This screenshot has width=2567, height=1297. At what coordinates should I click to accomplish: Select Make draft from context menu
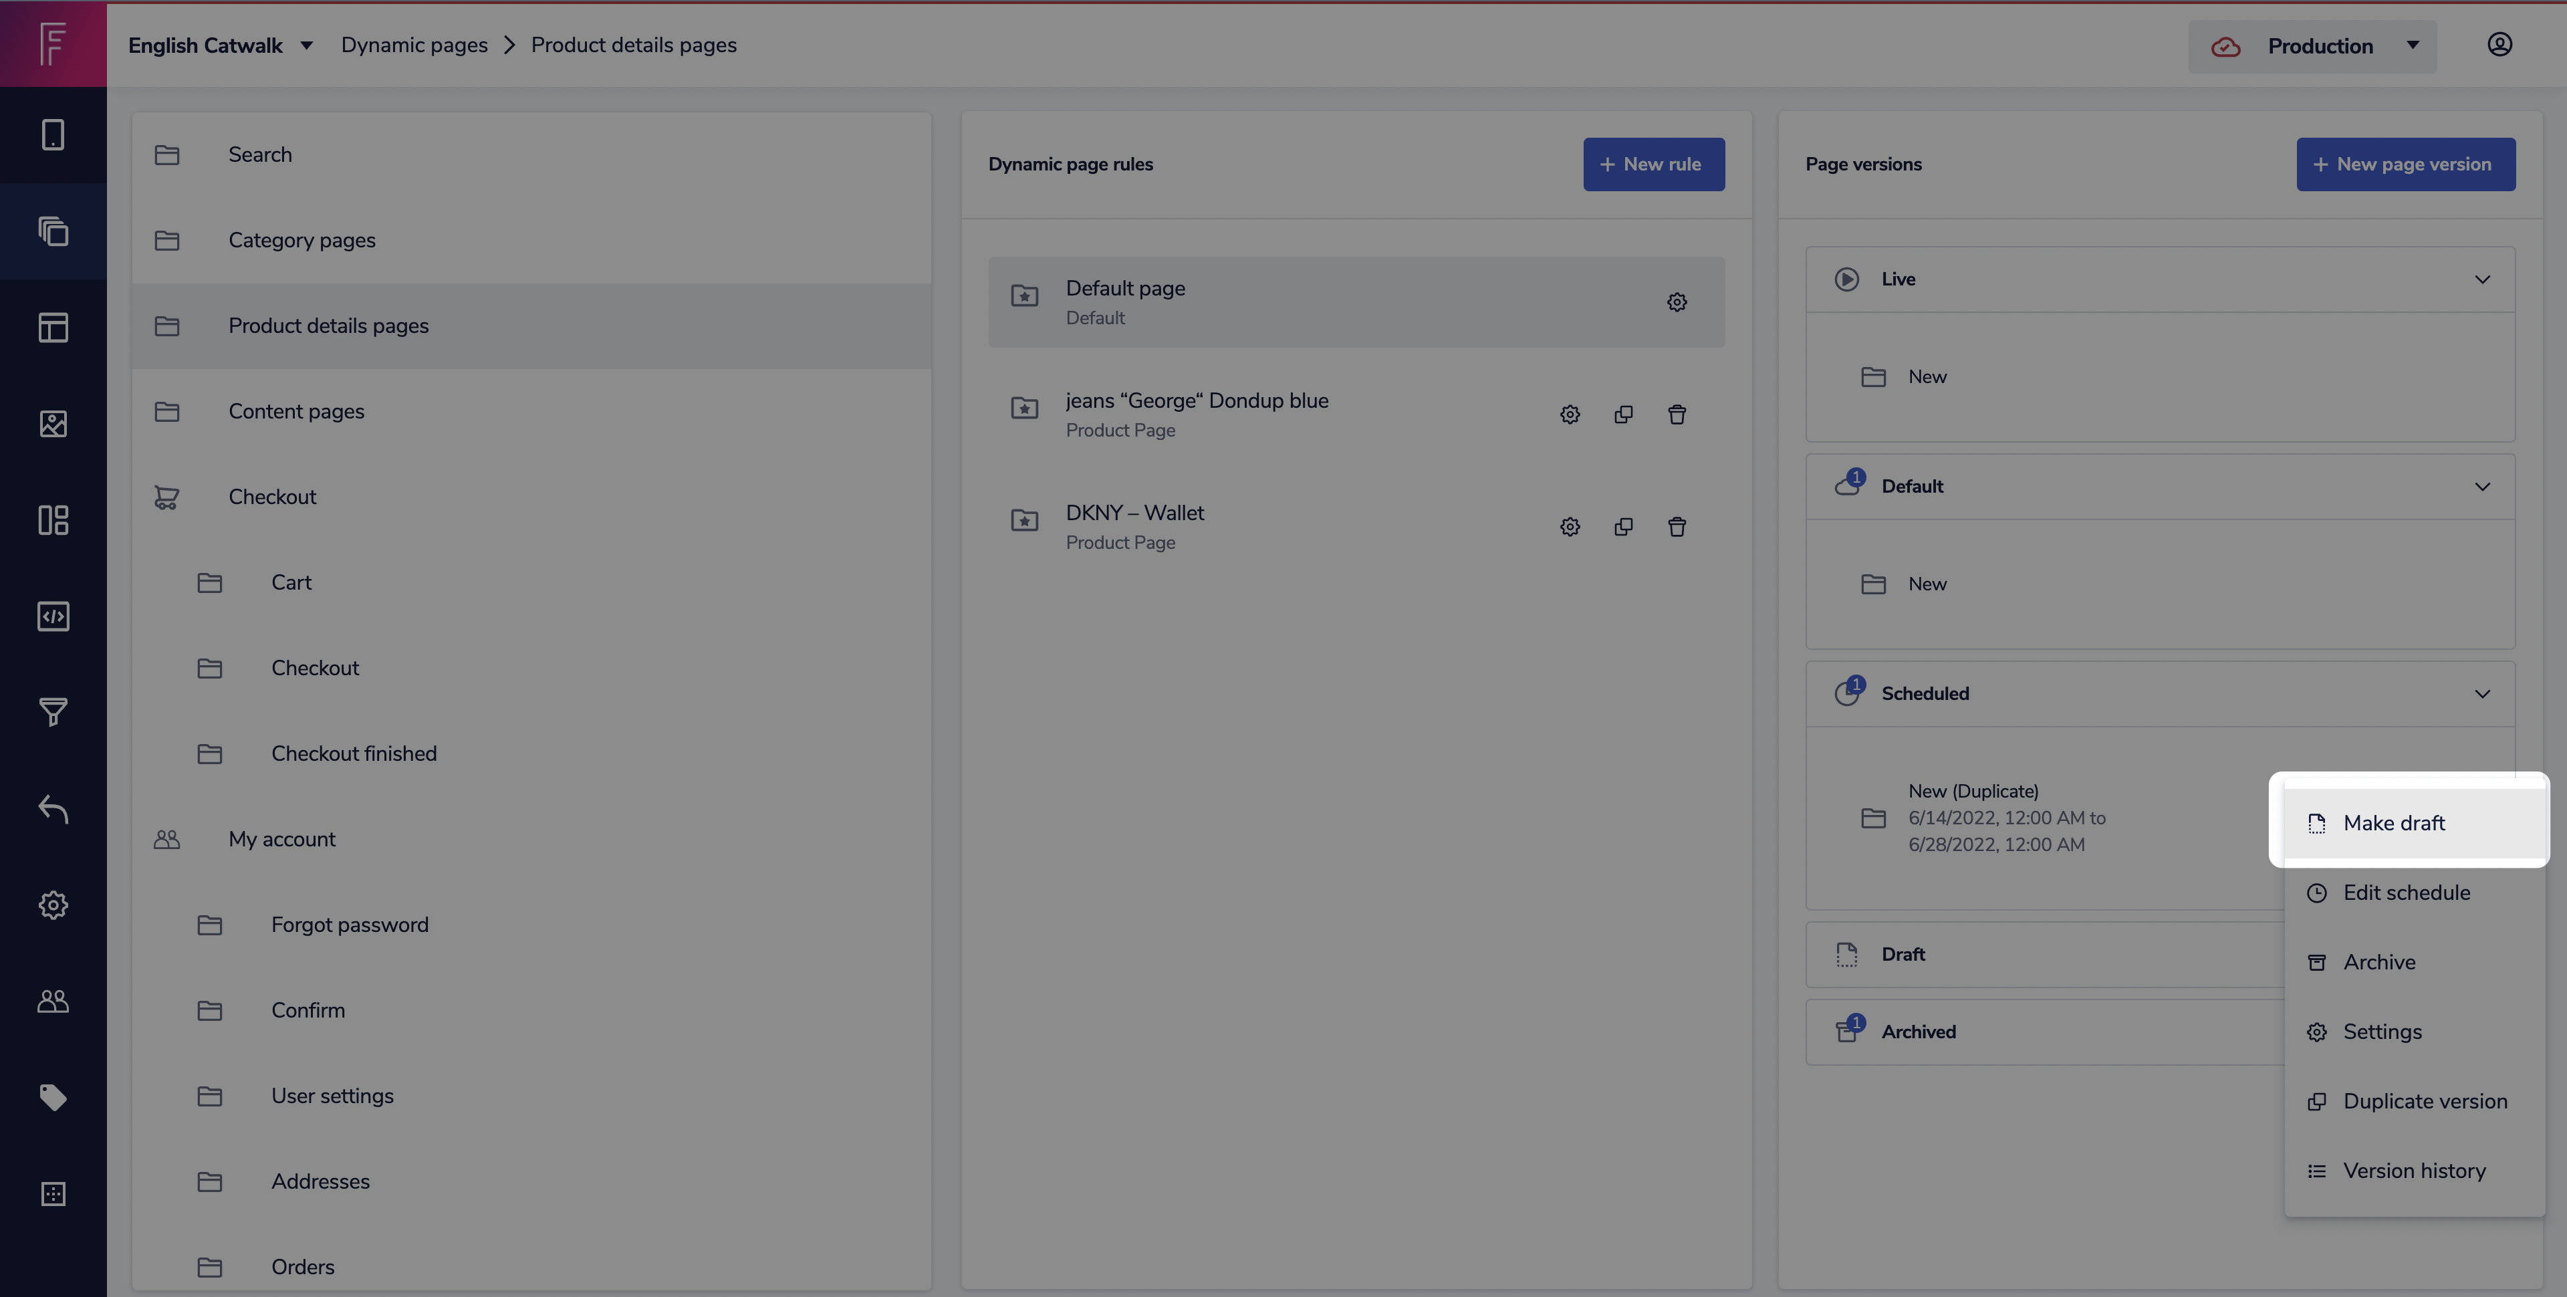[x=2394, y=824]
